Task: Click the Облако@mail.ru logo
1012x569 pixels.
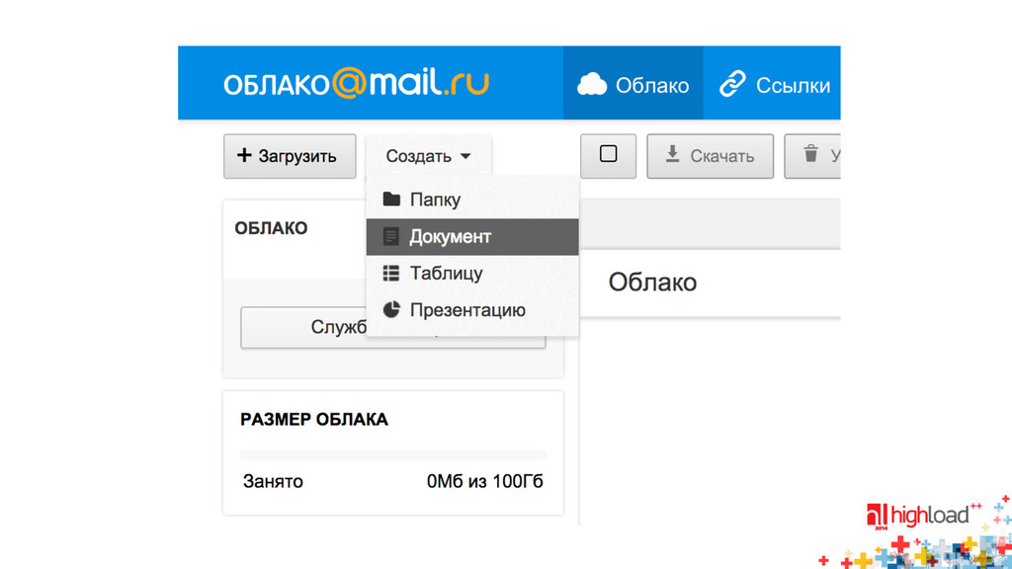Action: click(356, 83)
